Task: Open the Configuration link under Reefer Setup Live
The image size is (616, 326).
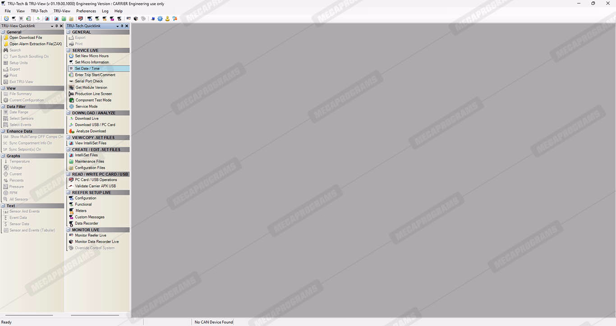Action: [86, 198]
